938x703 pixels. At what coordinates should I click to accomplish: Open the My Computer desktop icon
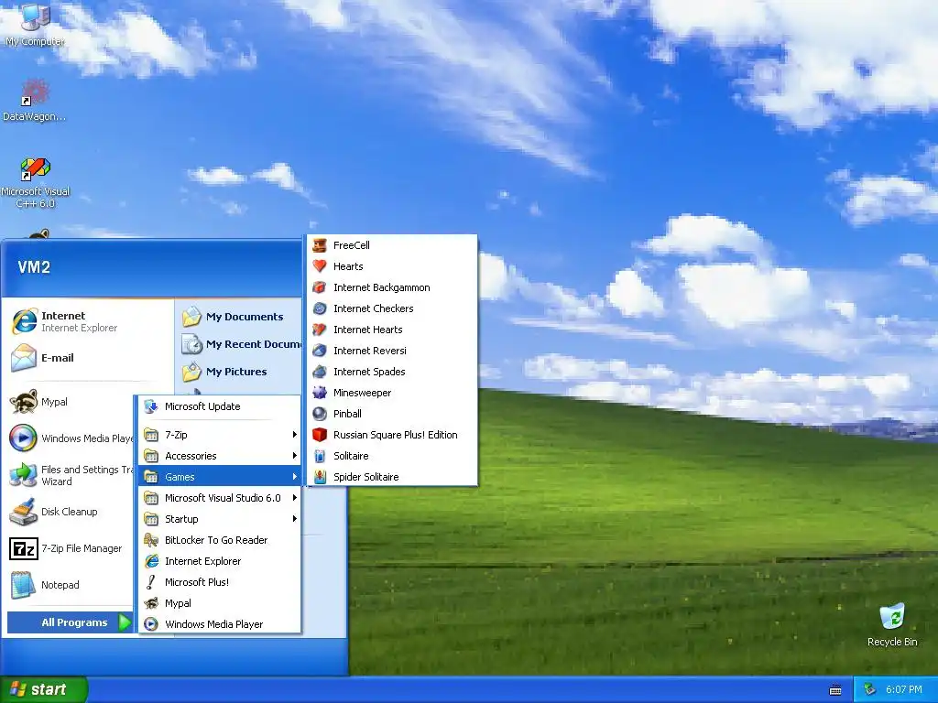pyautogui.click(x=35, y=24)
